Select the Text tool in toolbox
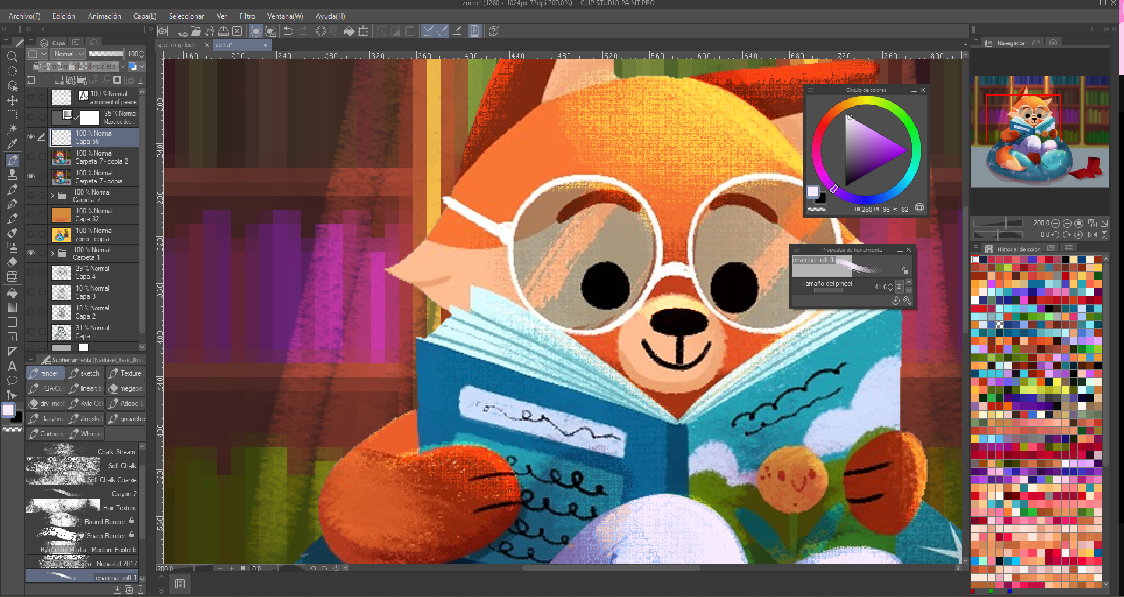Image resolution: width=1124 pixels, height=597 pixels. coord(12,366)
